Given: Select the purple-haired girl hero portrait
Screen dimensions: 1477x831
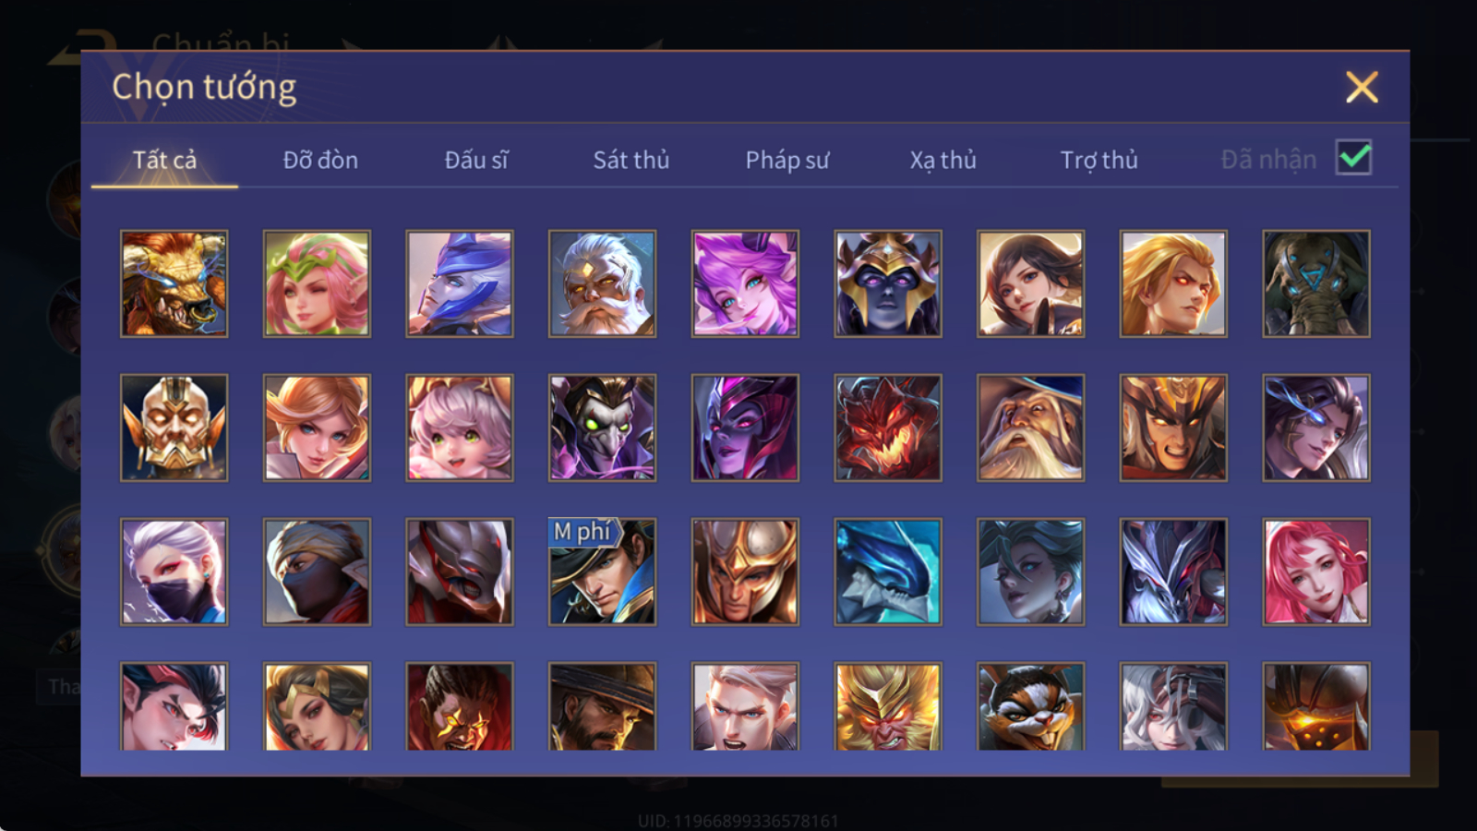Looking at the screenshot, I should [x=745, y=283].
